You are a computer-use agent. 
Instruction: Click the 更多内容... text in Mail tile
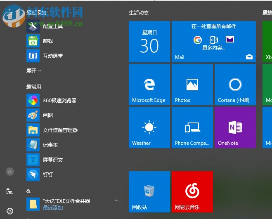coord(214,48)
